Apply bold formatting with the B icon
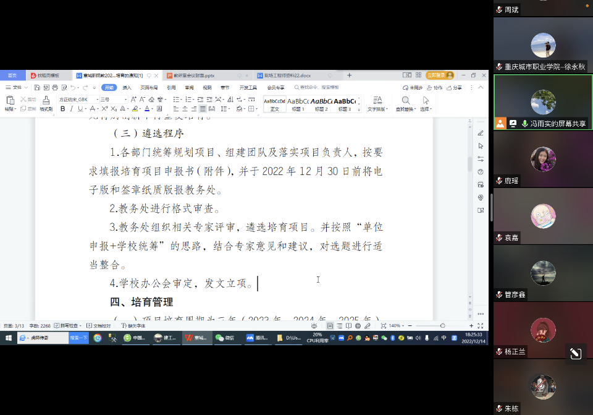This screenshot has width=593, height=415. [62, 108]
